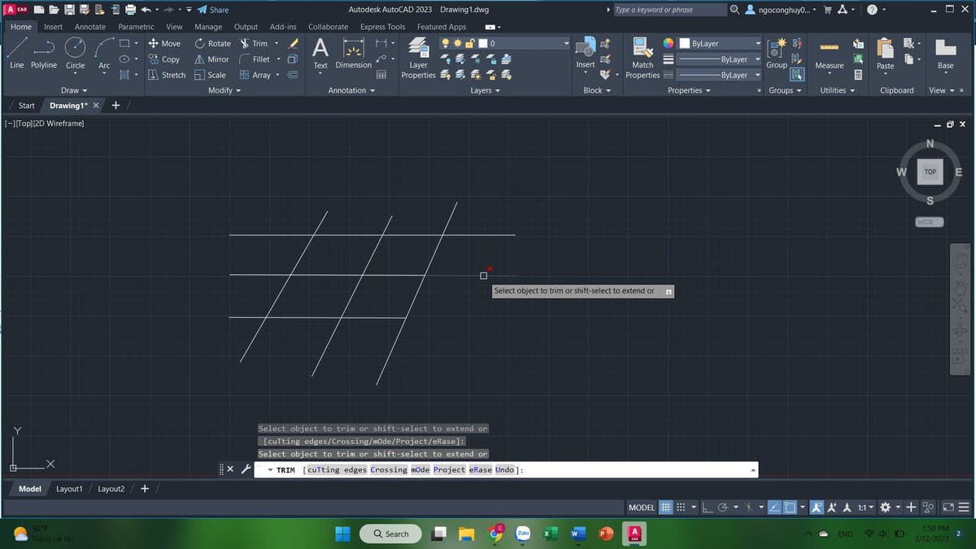
Task: Click MODEL space button in status bar
Action: click(642, 508)
